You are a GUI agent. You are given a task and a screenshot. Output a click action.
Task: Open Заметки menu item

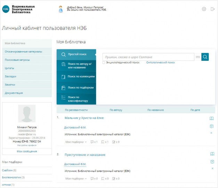coord(27,85)
